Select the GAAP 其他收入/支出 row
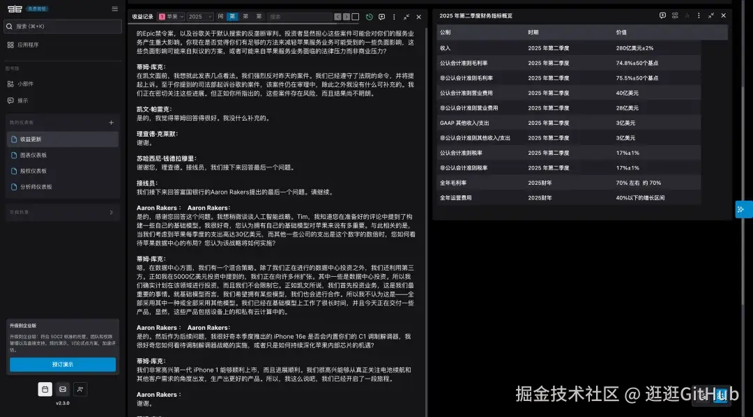Screen dimensions: 753x417 pos(569,123)
